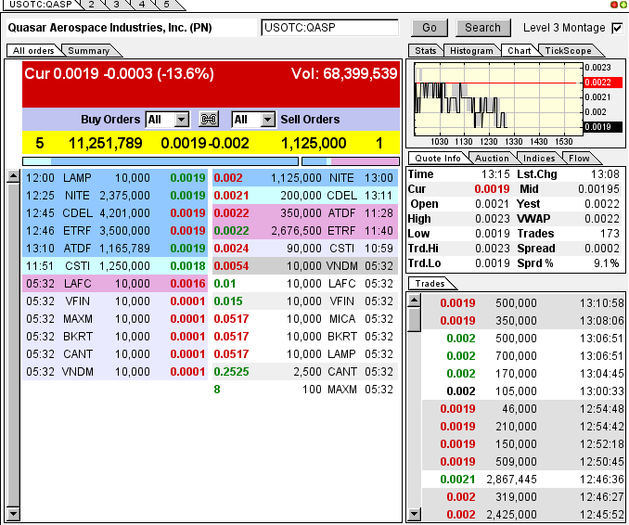
Task: Select the MAXM sell order priced 8
Action: click(305, 390)
